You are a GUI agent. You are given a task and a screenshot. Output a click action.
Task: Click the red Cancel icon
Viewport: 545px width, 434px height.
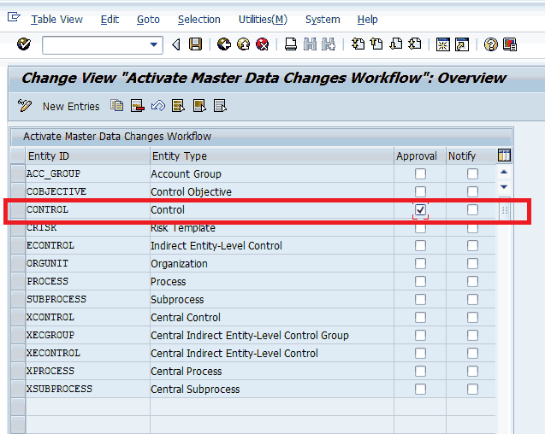[x=262, y=44]
